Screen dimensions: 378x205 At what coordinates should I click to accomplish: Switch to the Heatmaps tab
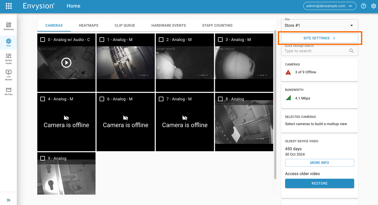coord(89,25)
